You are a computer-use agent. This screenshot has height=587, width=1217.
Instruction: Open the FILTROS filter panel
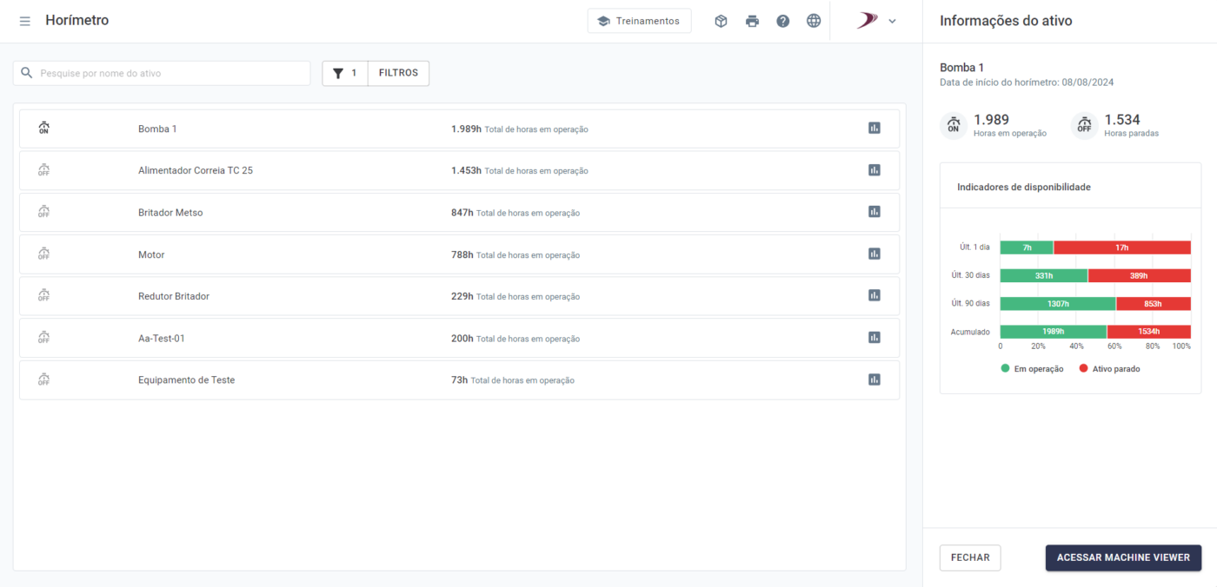click(398, 73)
